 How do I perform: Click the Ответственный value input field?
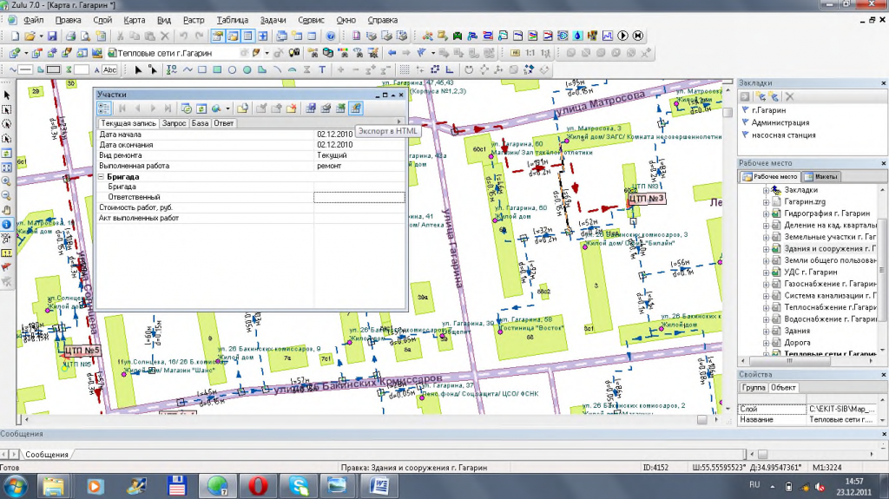pyautogui.click(x=359, y=197)
